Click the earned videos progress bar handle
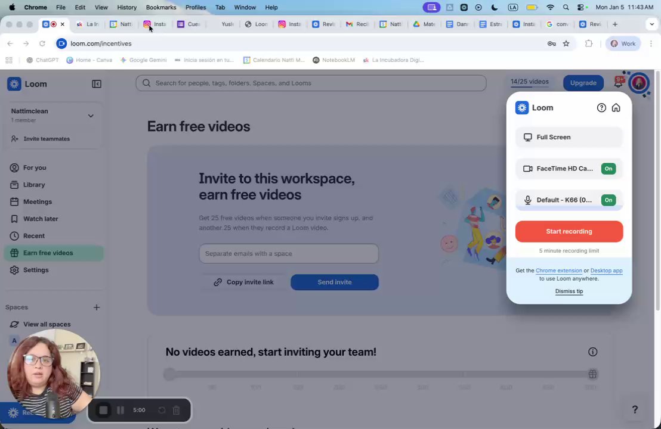 coord(170,374)
